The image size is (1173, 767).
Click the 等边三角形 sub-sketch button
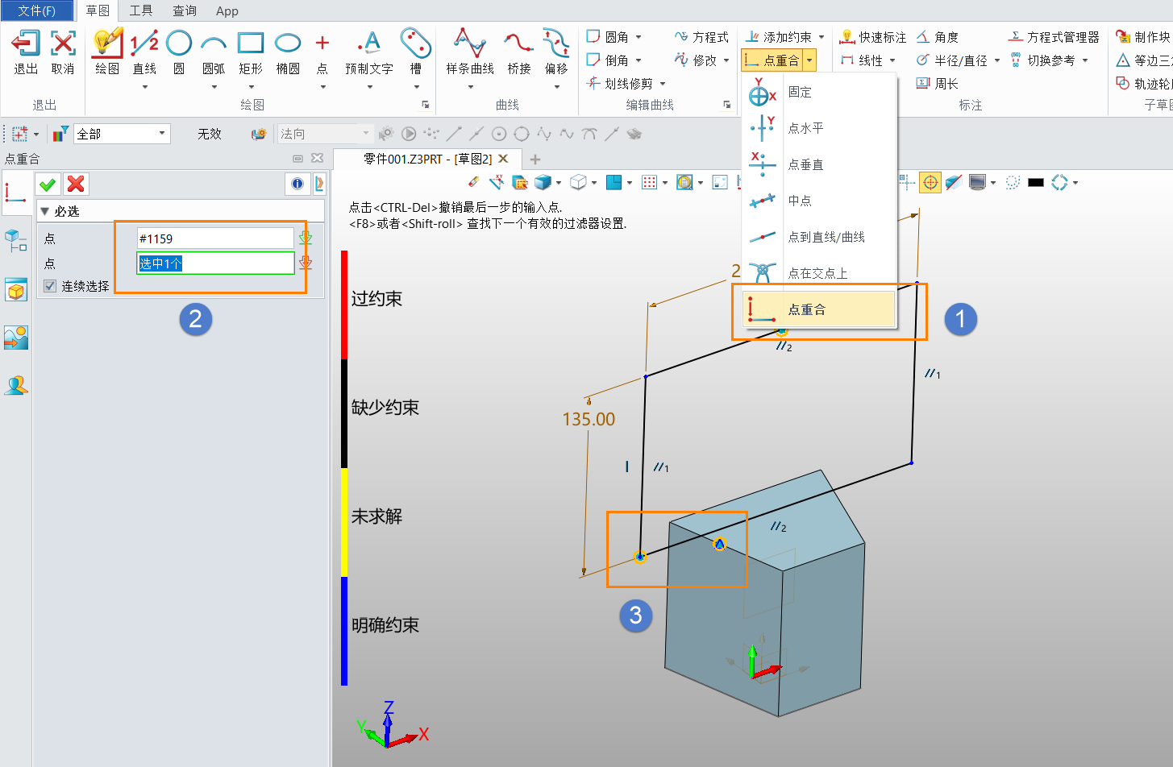1144,60
